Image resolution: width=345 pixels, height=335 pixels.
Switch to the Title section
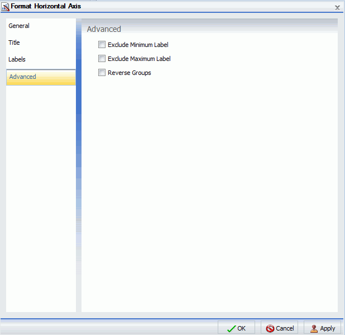[41, 43]
